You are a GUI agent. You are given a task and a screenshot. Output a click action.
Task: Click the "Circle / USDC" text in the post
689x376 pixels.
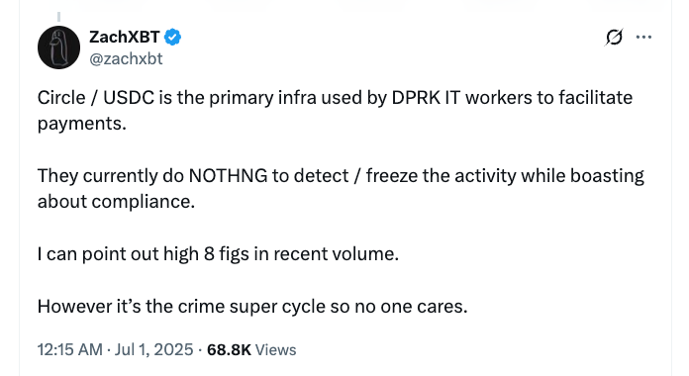point(96,98)
